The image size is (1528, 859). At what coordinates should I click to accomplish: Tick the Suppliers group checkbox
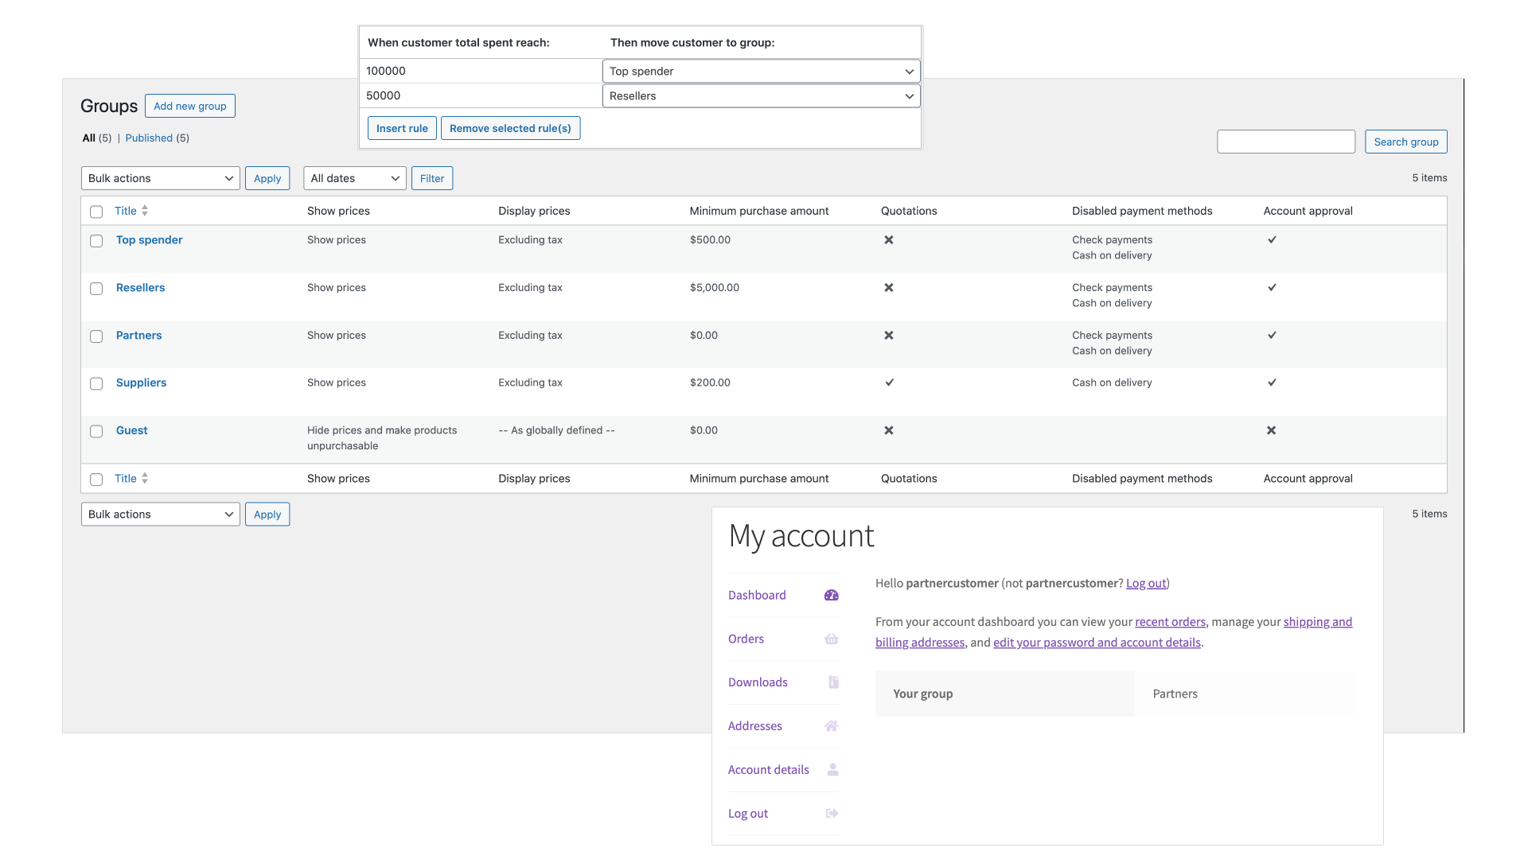click(96, 383)
